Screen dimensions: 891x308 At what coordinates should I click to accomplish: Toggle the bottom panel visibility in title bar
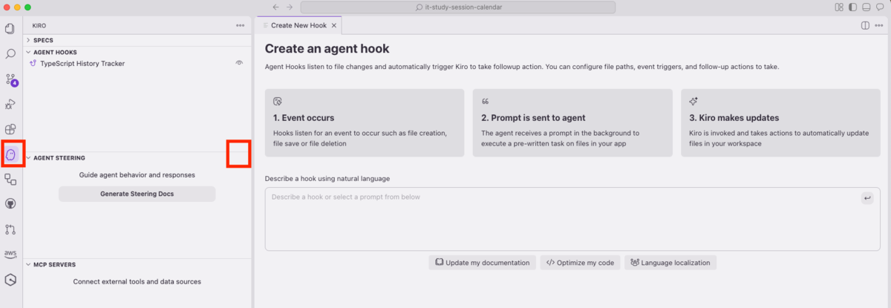point(865,7)
